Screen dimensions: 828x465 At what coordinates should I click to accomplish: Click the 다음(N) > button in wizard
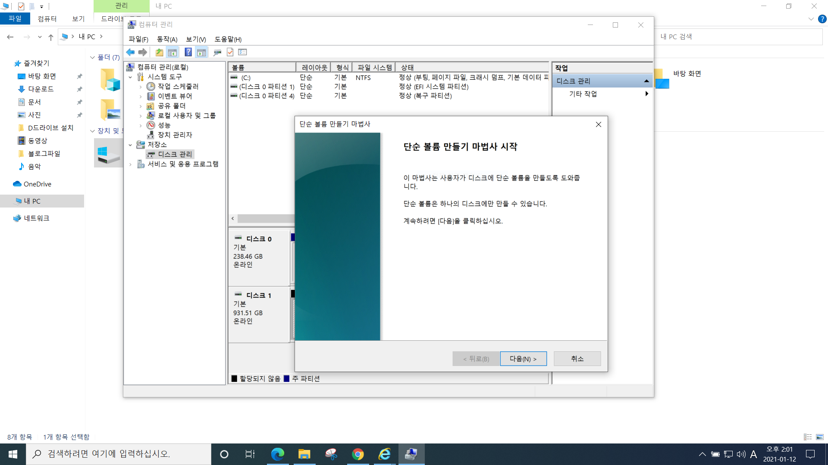[523, 359]
